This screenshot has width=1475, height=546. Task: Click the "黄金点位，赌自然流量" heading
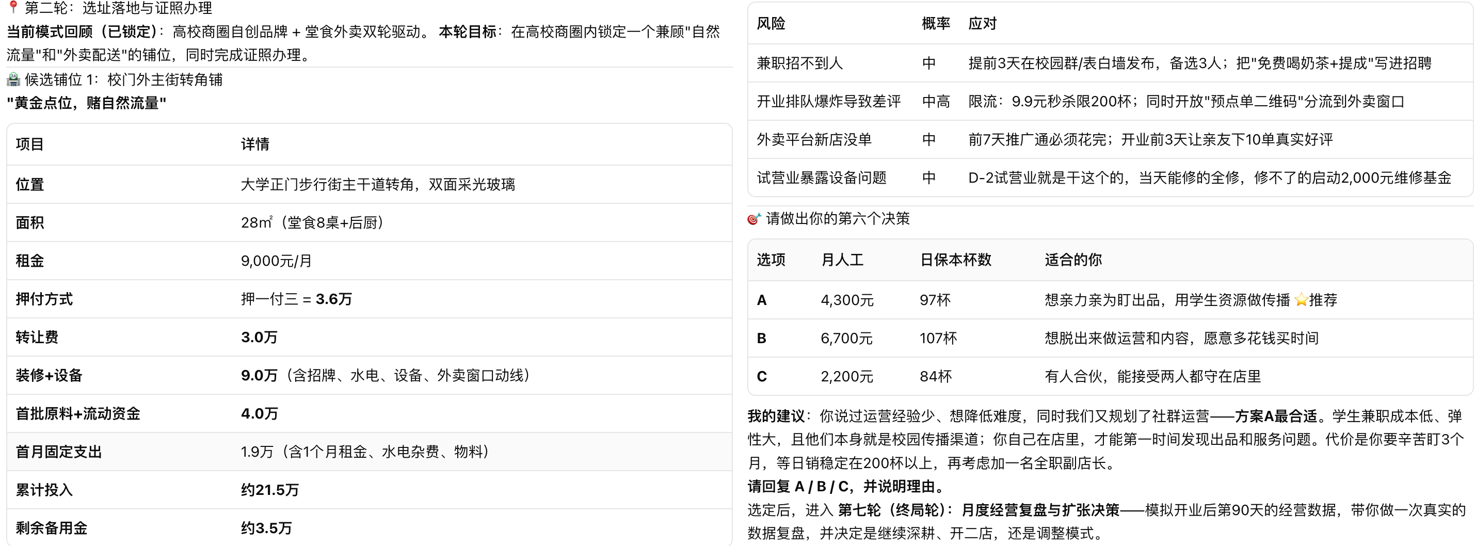[87, 103]
